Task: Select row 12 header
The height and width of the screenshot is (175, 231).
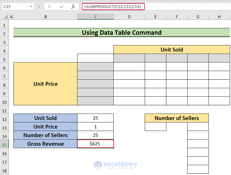Action: coord(5,118)
